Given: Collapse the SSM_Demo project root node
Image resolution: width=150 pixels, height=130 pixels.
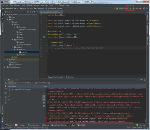Looking at the screenshot, I should click(x=5, y=15).
